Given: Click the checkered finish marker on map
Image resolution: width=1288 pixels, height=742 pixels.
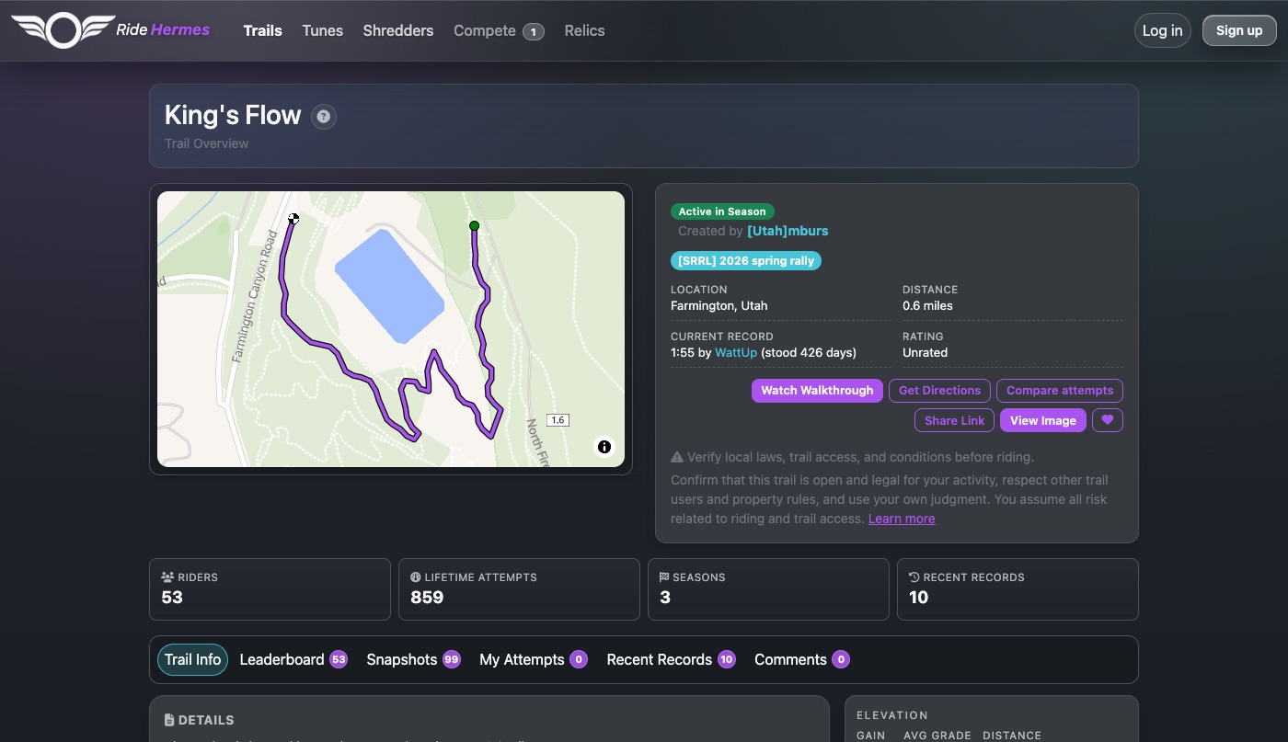Looking at the screenshot, I should [293, 219].
